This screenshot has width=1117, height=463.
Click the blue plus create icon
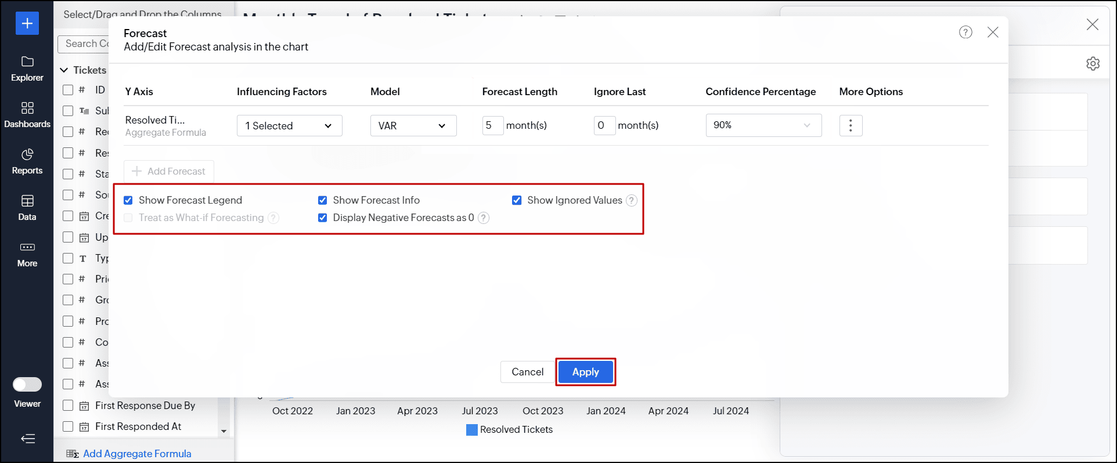(x=27, y=23)
